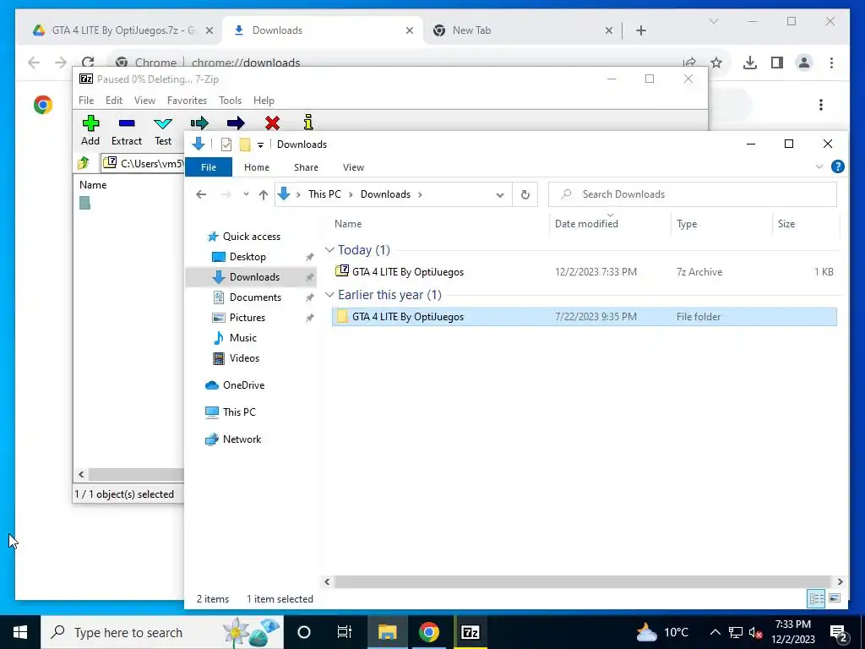This screenshot has height=649, width=865.
Task: Open File menu in 7-Zip
Action: [86, 101]
